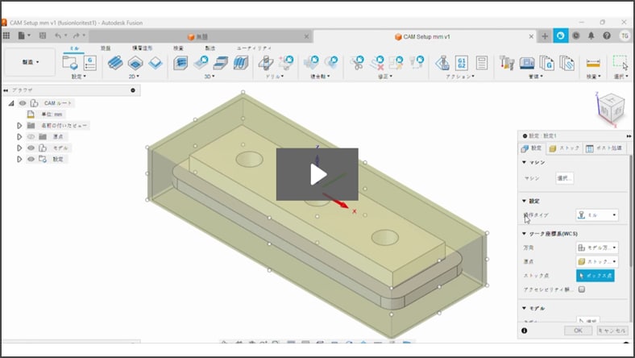Viewport: 635px width, 358px height.
Task: Enable the アクセシビリティ解析 checkbox
Action: click(x=582, y=289)
